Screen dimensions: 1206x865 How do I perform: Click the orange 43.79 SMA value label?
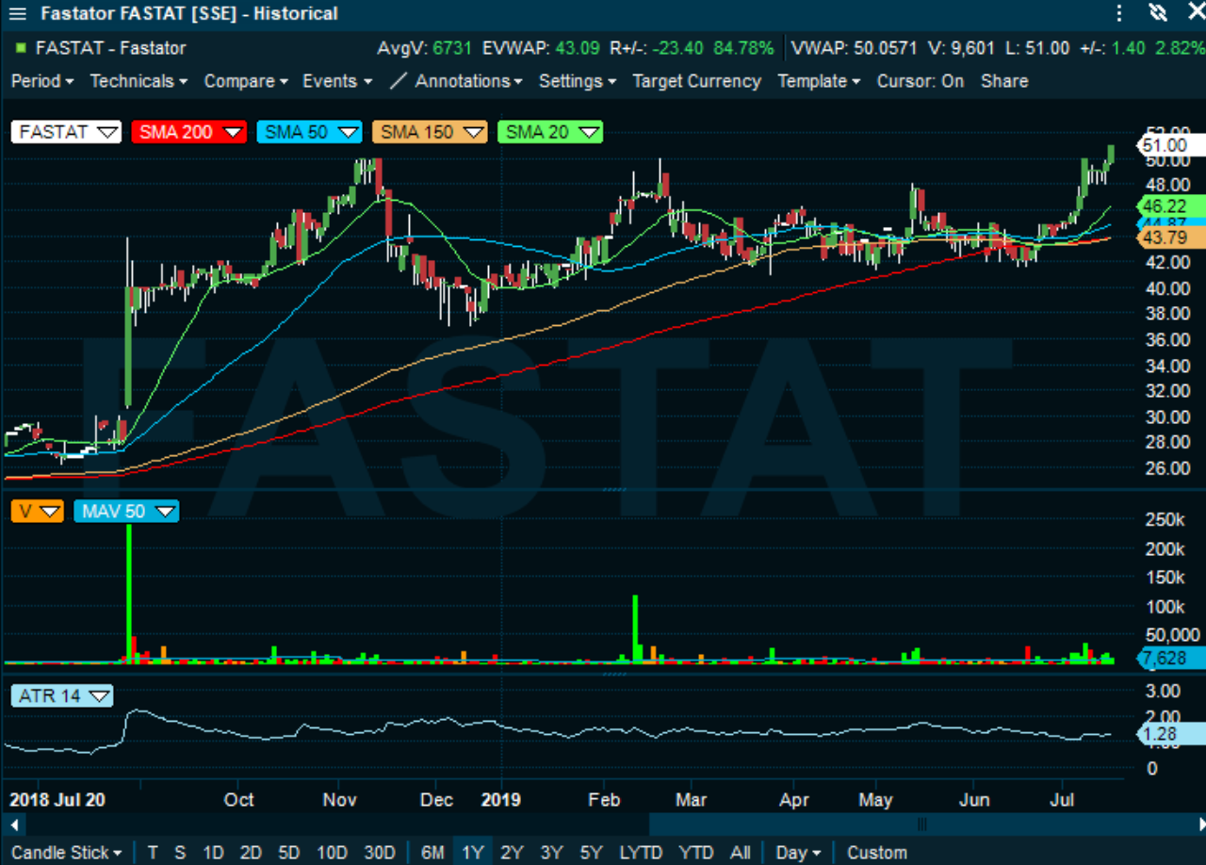[x=1170, y=237]
